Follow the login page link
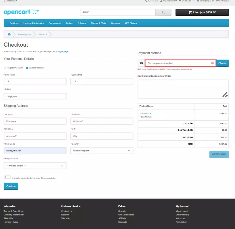The width and height of the screenshot is (235, 229). pos(63,52)
